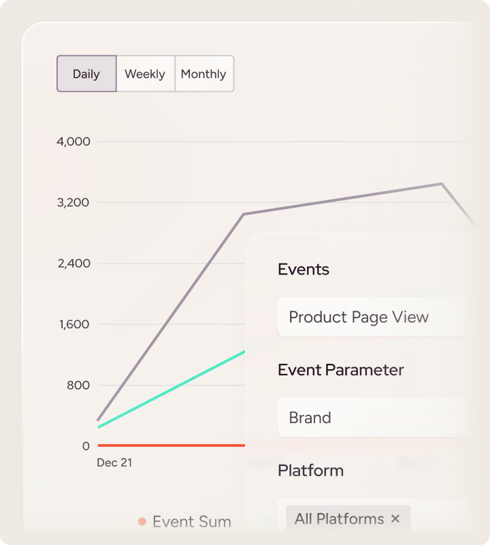Click the Events section heading

(304, 269)
